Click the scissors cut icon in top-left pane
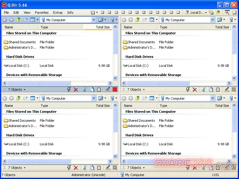This screenshot has width=239, height=179. point(85,89)
